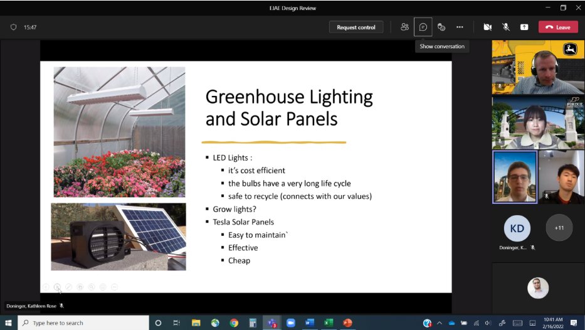Click Request control button
This screenshot has height=330, width=585.
356,27
